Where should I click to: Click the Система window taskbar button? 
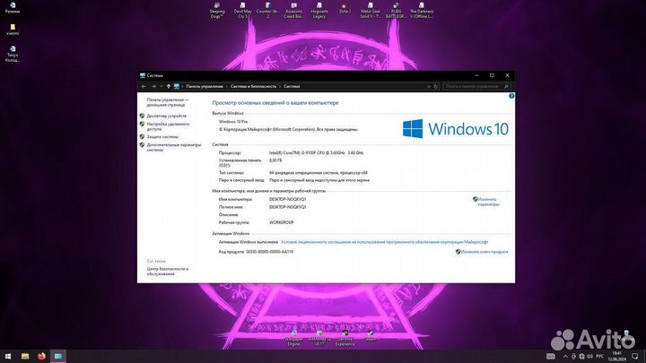[x=58, y=356]
